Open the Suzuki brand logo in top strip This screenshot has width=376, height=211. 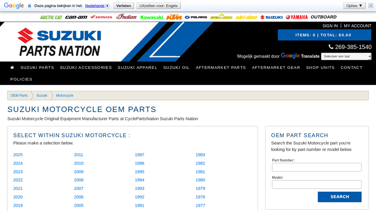click(x=272, y=17)
